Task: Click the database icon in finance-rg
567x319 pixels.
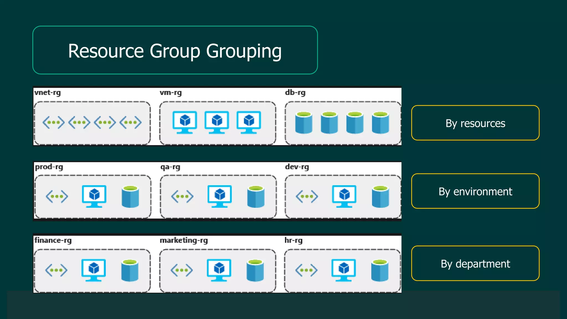Action: [130, 270]
